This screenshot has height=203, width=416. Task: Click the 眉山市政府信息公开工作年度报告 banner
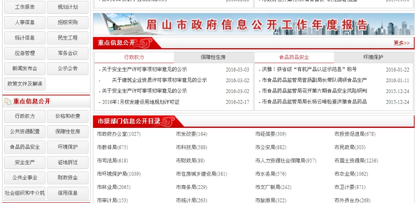pyautogui.click(x=254, y=24)
